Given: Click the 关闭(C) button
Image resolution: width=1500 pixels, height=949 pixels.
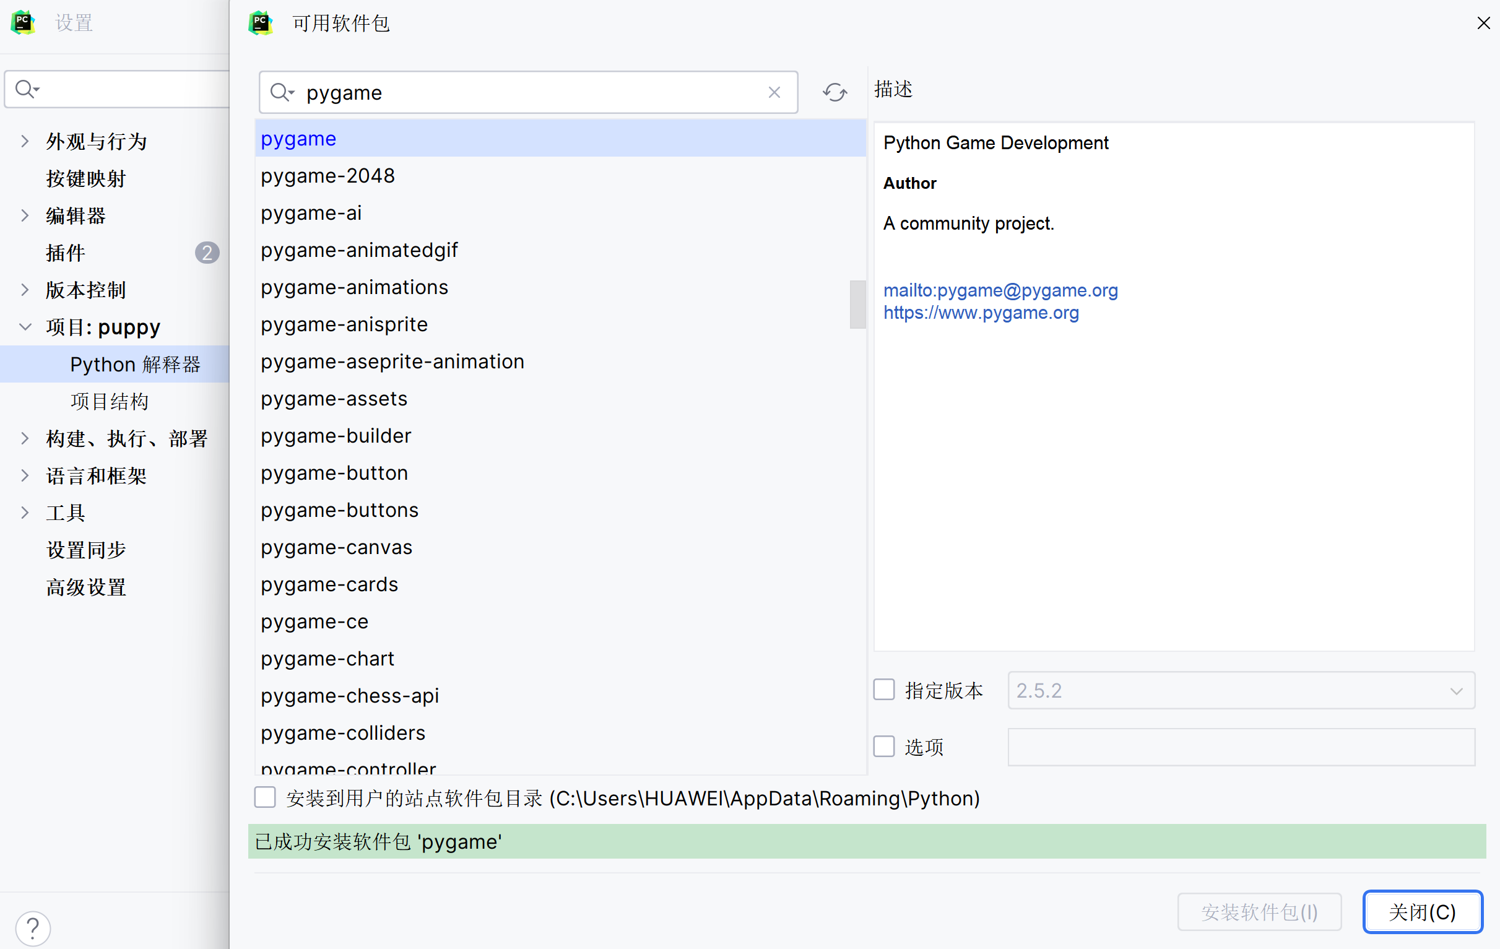Looking at the screenshot, I should 1422,912.
